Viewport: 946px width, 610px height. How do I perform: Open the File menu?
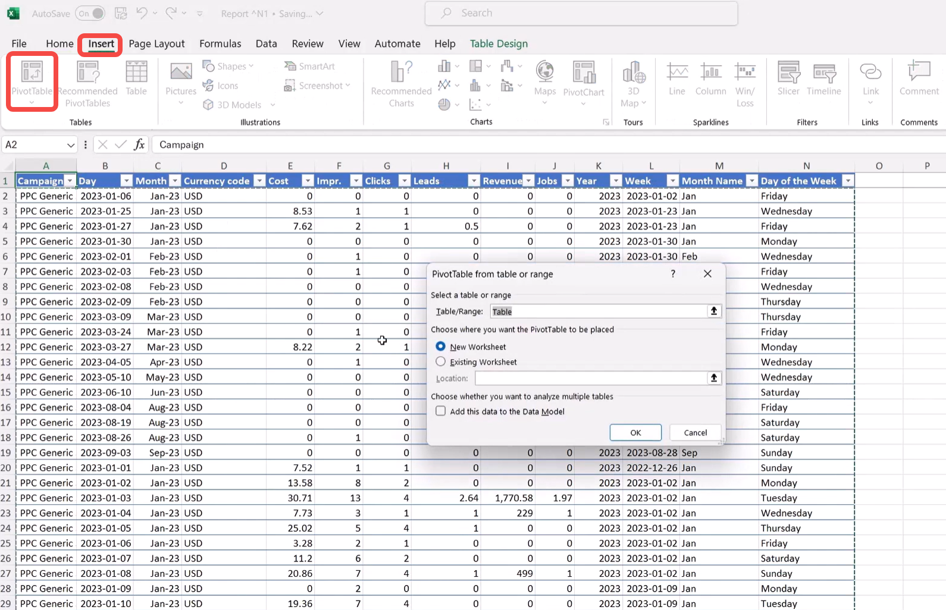(x=19, y=43)
